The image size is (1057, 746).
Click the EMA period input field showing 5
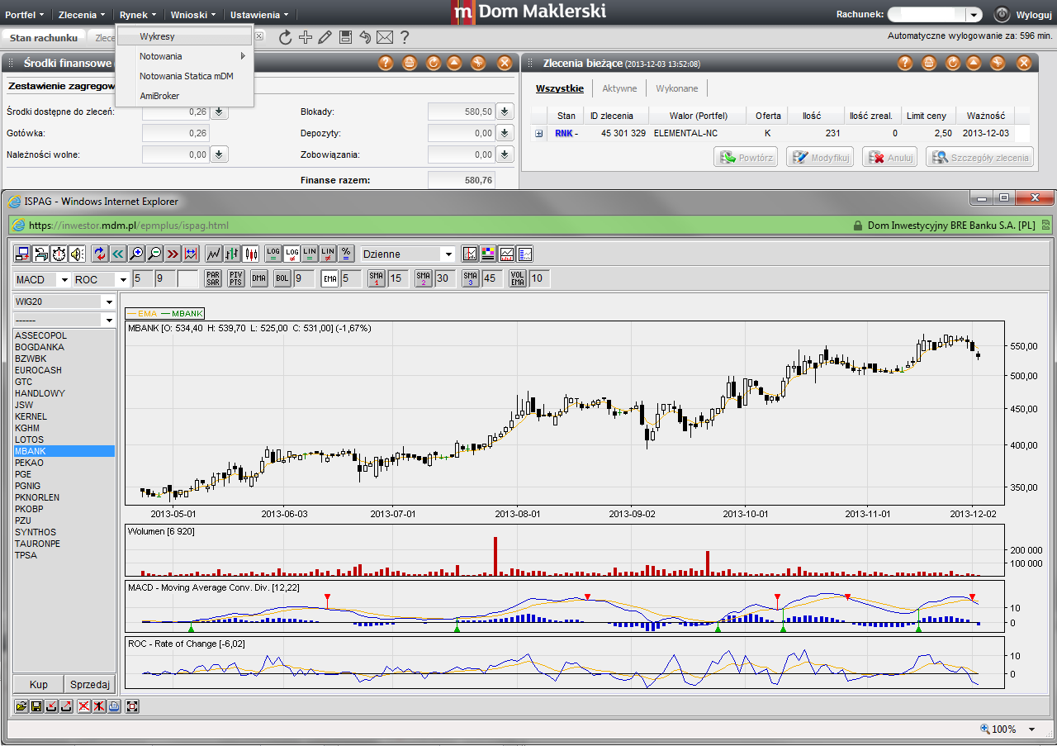pos(351,278)
